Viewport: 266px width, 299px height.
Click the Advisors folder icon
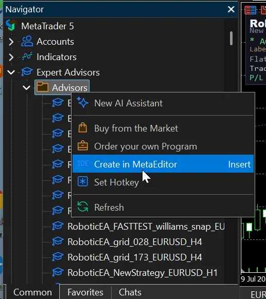(42, 87)
